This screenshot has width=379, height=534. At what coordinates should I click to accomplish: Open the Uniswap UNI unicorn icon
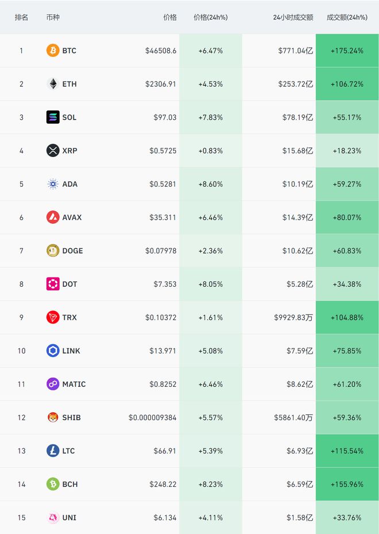point(53,518)
